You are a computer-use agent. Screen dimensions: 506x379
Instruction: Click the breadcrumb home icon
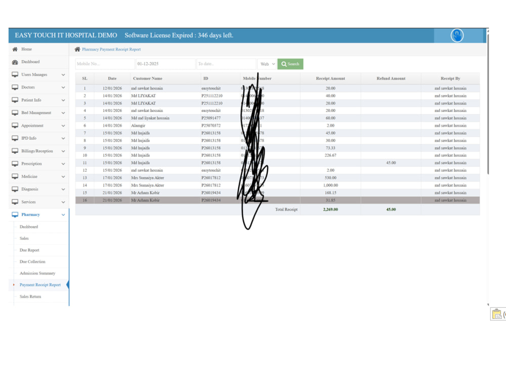pos(77,50)
